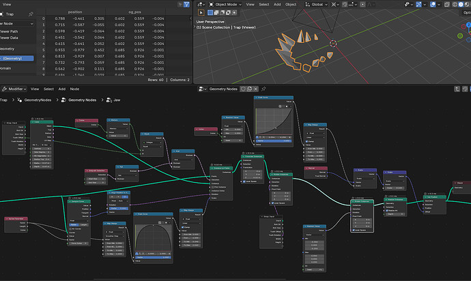Image resolution: width=471 pixels, height=281 pixels.
Task: Pin the Trap spreadsheet context
Action: (x=31, y=14)
